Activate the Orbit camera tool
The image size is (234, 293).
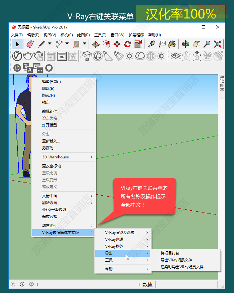click(x=186, y=44)
